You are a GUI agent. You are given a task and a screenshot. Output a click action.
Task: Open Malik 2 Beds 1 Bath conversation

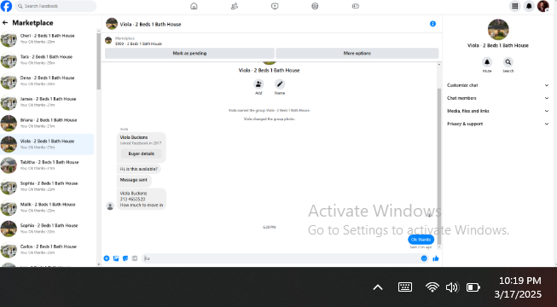click(x=47, y=207)
